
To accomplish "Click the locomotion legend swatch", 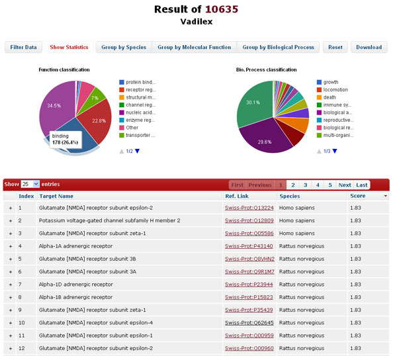I will pyautogui.click(x=319, y=89).
